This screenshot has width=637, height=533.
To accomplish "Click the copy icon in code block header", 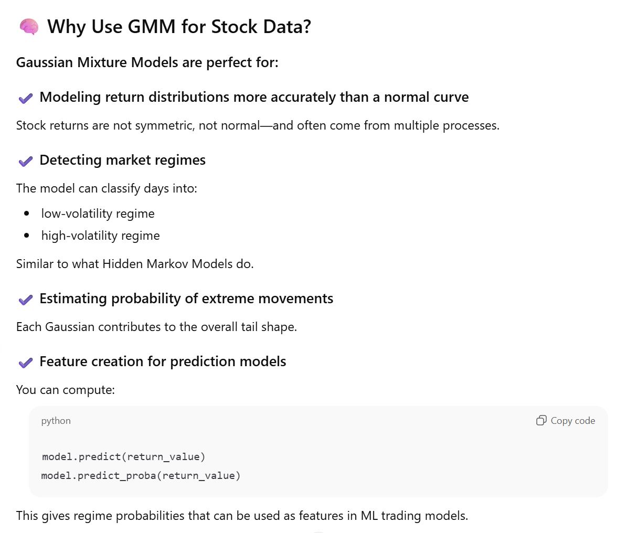I will pyautogui.click(x=541, y=420).
